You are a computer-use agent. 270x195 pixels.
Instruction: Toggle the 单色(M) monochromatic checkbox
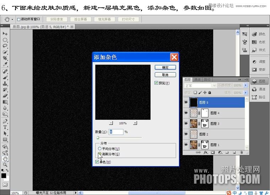pyautogui.click(x=97, y=162)
